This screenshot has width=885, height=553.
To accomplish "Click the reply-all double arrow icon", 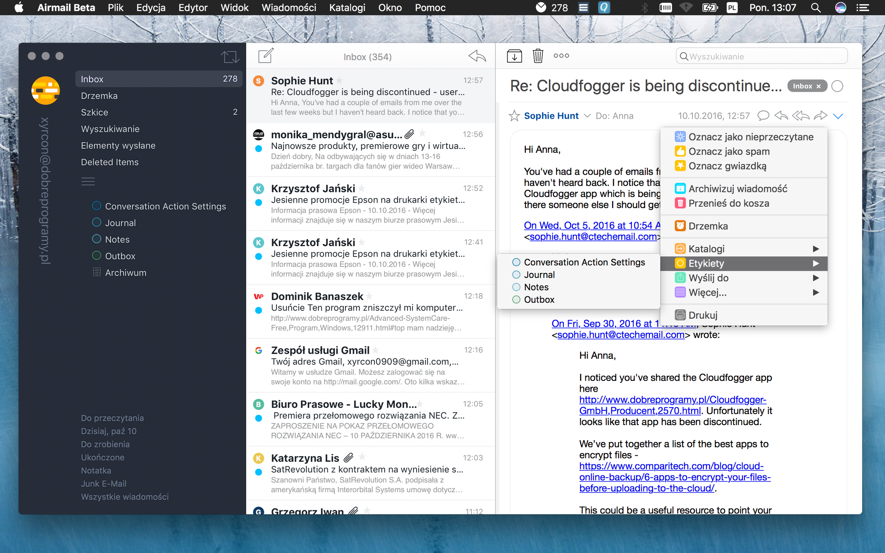I will 800,116.
